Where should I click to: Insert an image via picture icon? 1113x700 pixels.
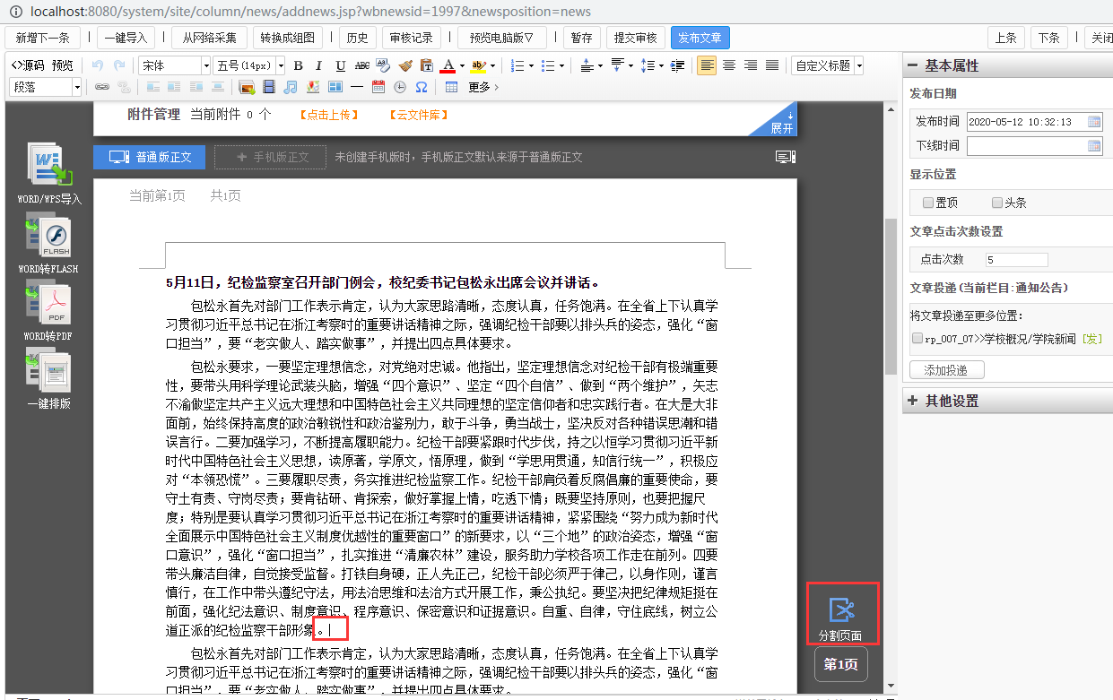click(x=247, y=87)
